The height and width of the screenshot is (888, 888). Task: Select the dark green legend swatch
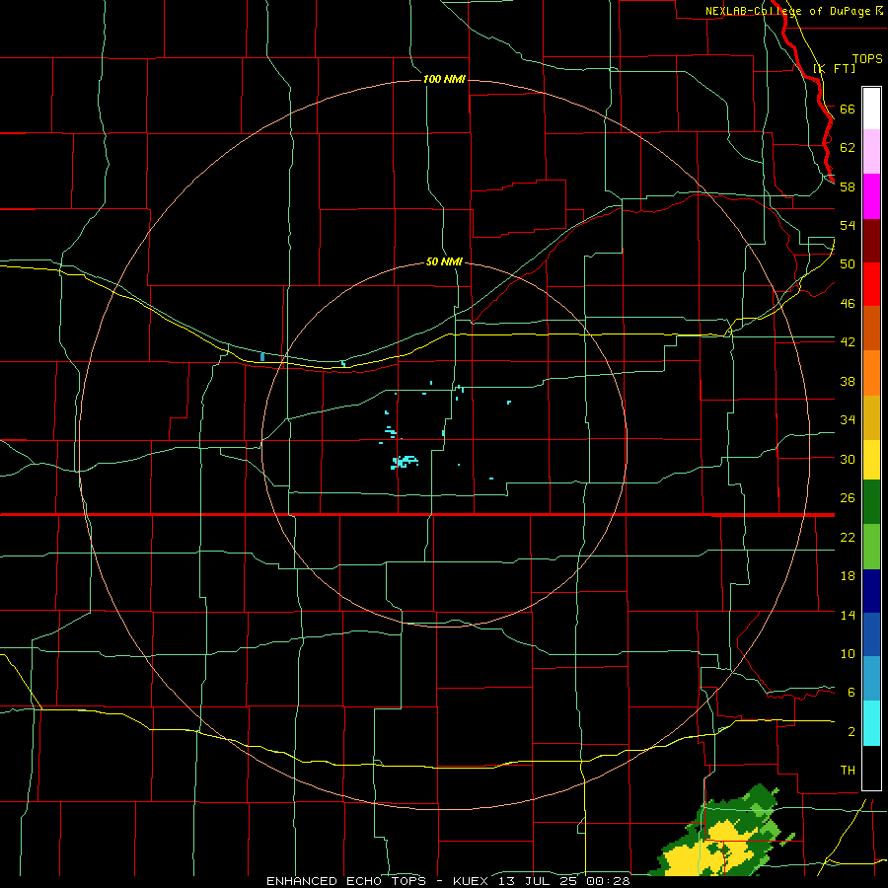[x=871, y=502]
